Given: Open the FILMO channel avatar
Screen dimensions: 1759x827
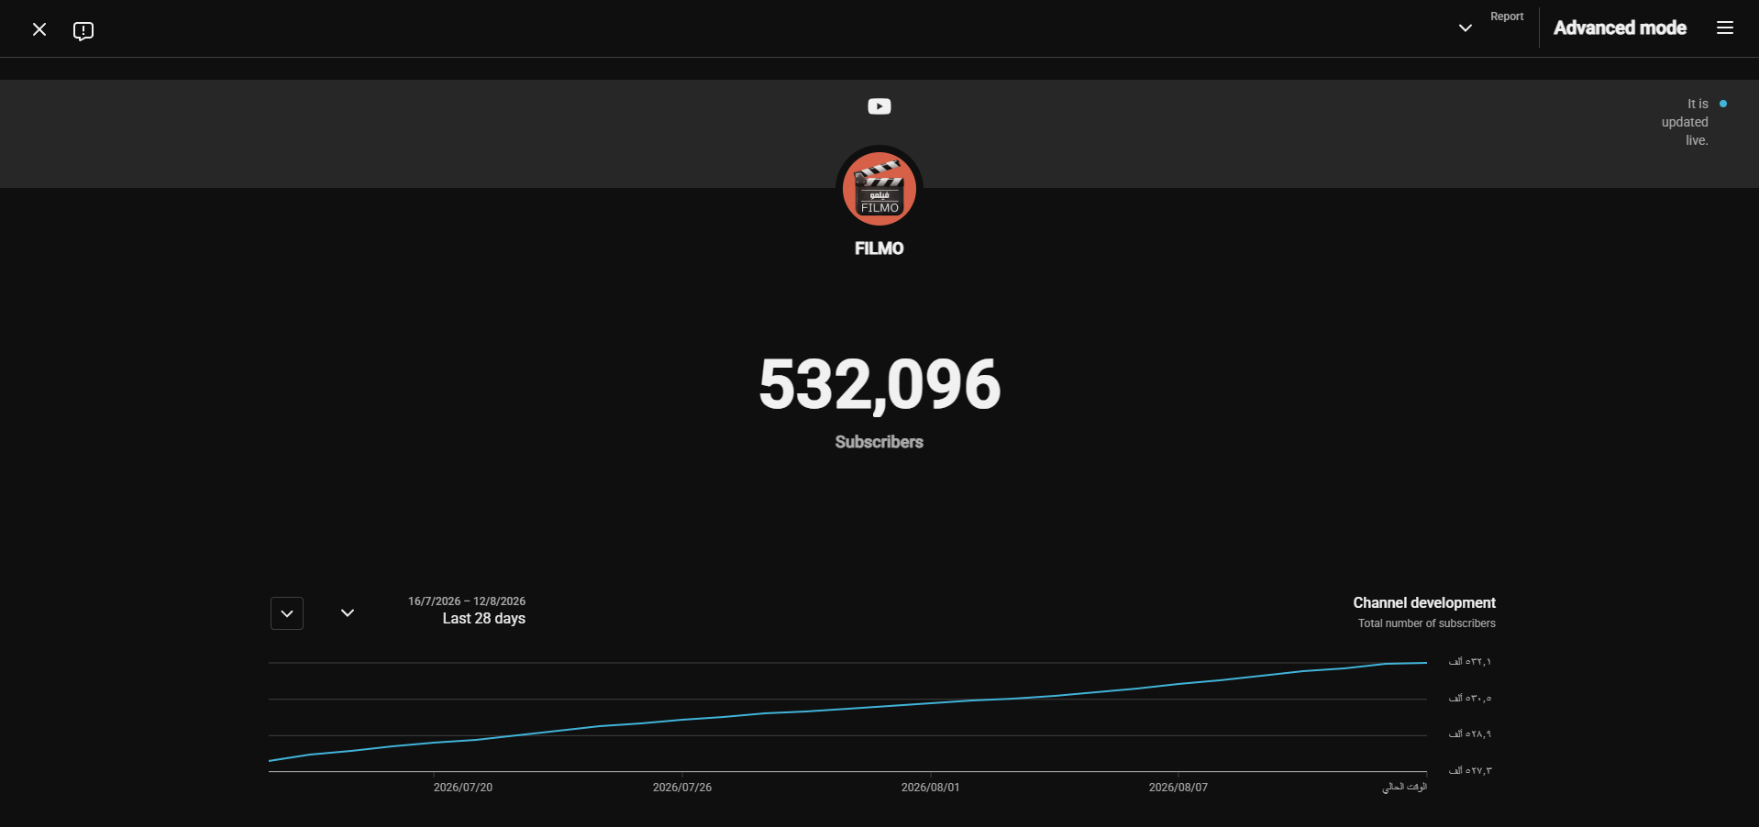Looking at the screenshot, I should pyautogui.click(x=879, y=189).
